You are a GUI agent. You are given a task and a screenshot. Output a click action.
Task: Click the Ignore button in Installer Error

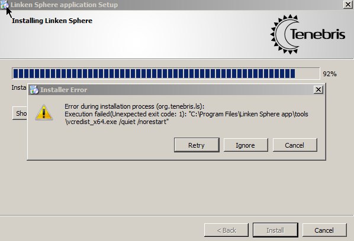(x=246, y=145)
